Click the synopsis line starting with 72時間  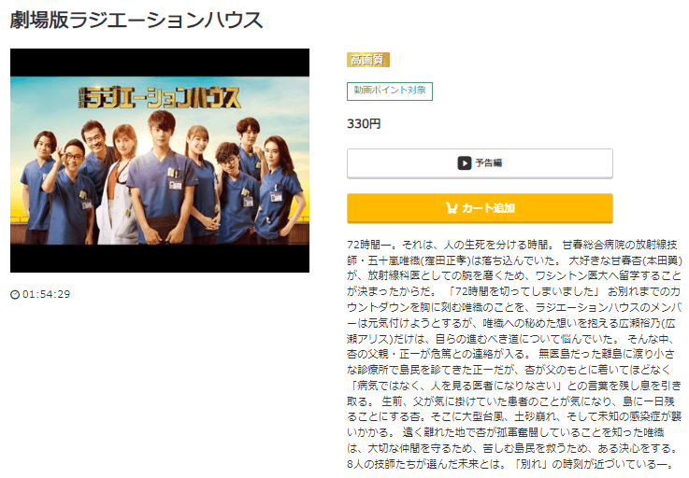tap(512, 245)
